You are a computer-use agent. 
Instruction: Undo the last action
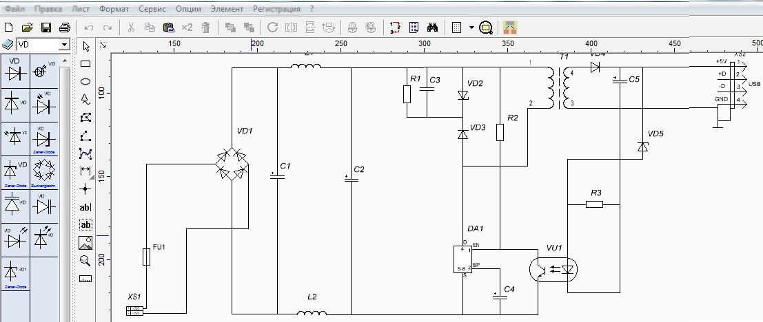point(89,28)
